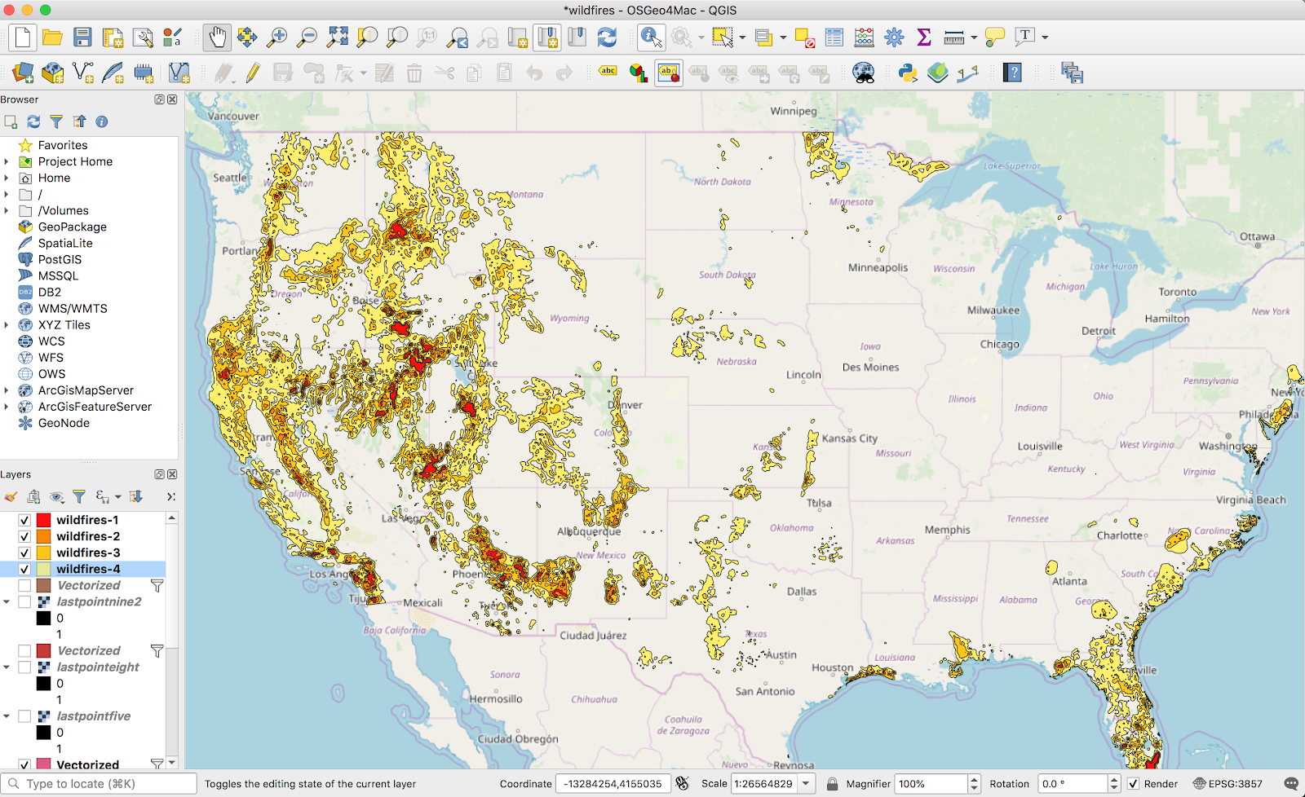This screenshot has height=797, width=1305.
Task: Click the wildfires-3 yellow color swatch
Action: (44, 553)
